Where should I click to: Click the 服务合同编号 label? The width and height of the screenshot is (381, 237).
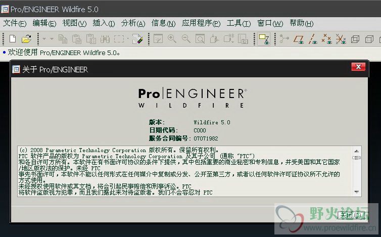170,138
